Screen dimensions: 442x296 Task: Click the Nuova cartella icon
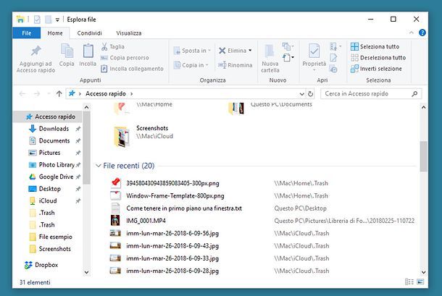270,51
